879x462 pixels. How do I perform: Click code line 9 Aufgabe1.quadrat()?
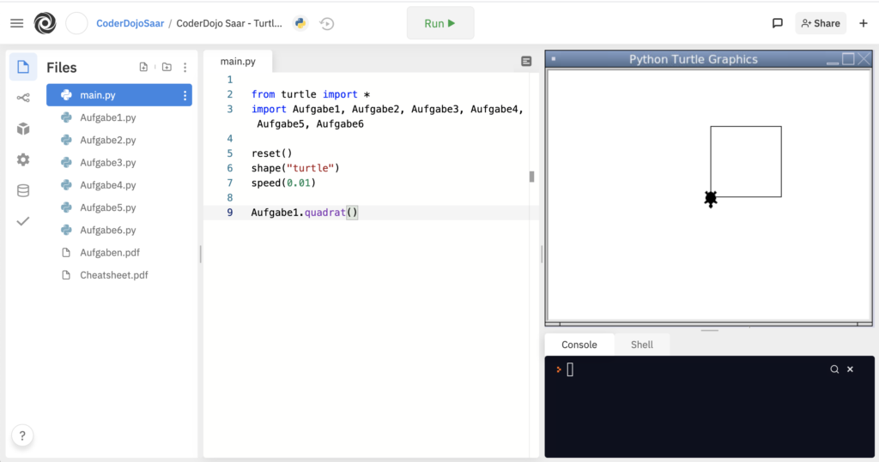(x=305, y=213)
